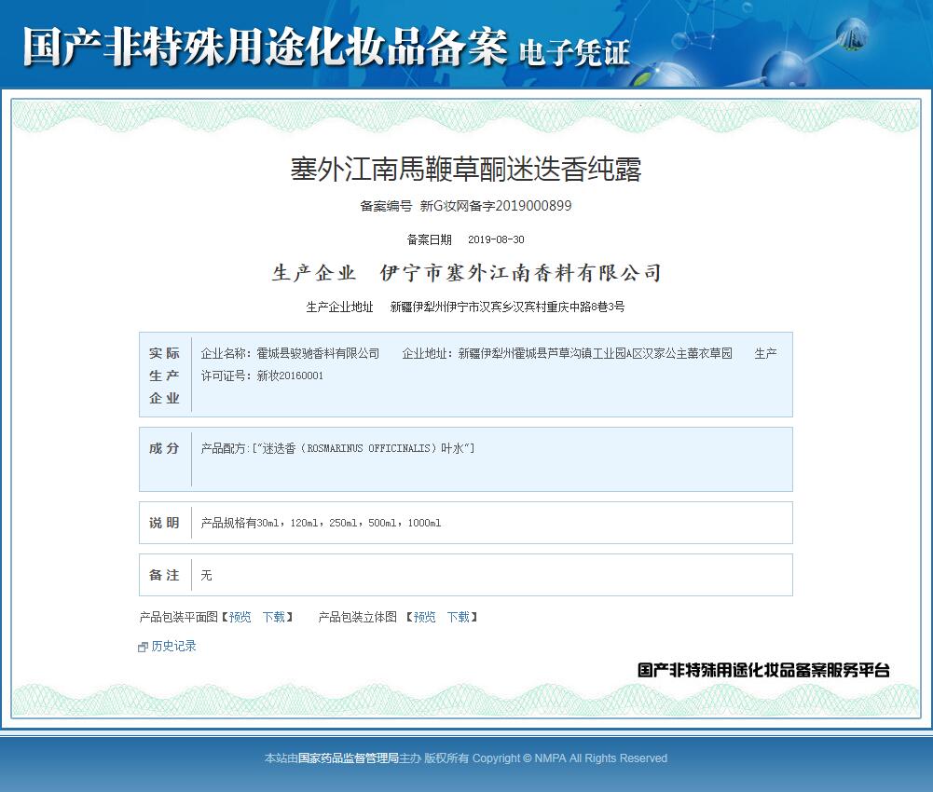Preview the 产品包装平面图 image

point(240,617)
